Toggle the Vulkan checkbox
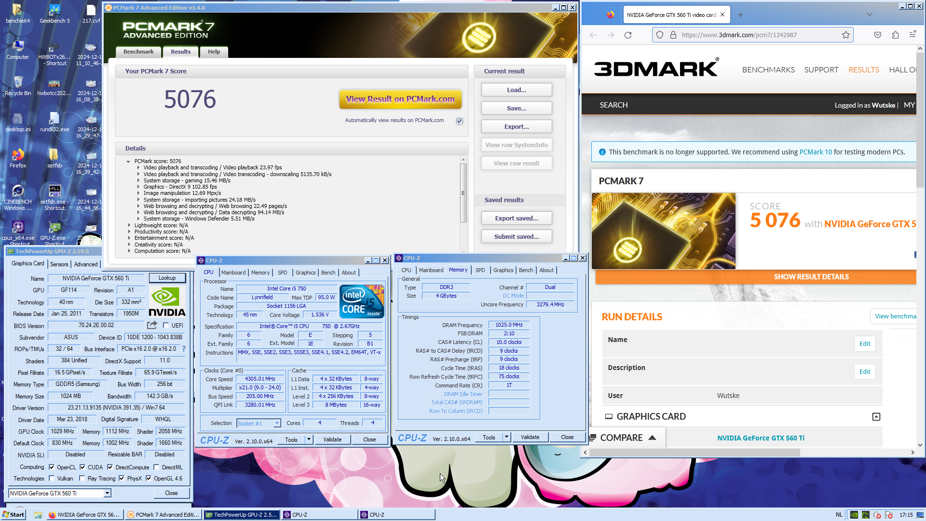The width and height of the screenshot is (926, 521). (x=52, y=478)
